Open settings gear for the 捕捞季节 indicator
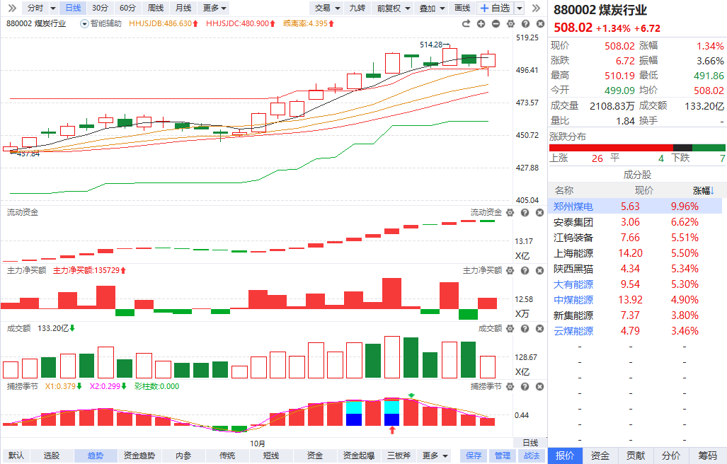This screenshot has width=727, height=464. (510, 386)
